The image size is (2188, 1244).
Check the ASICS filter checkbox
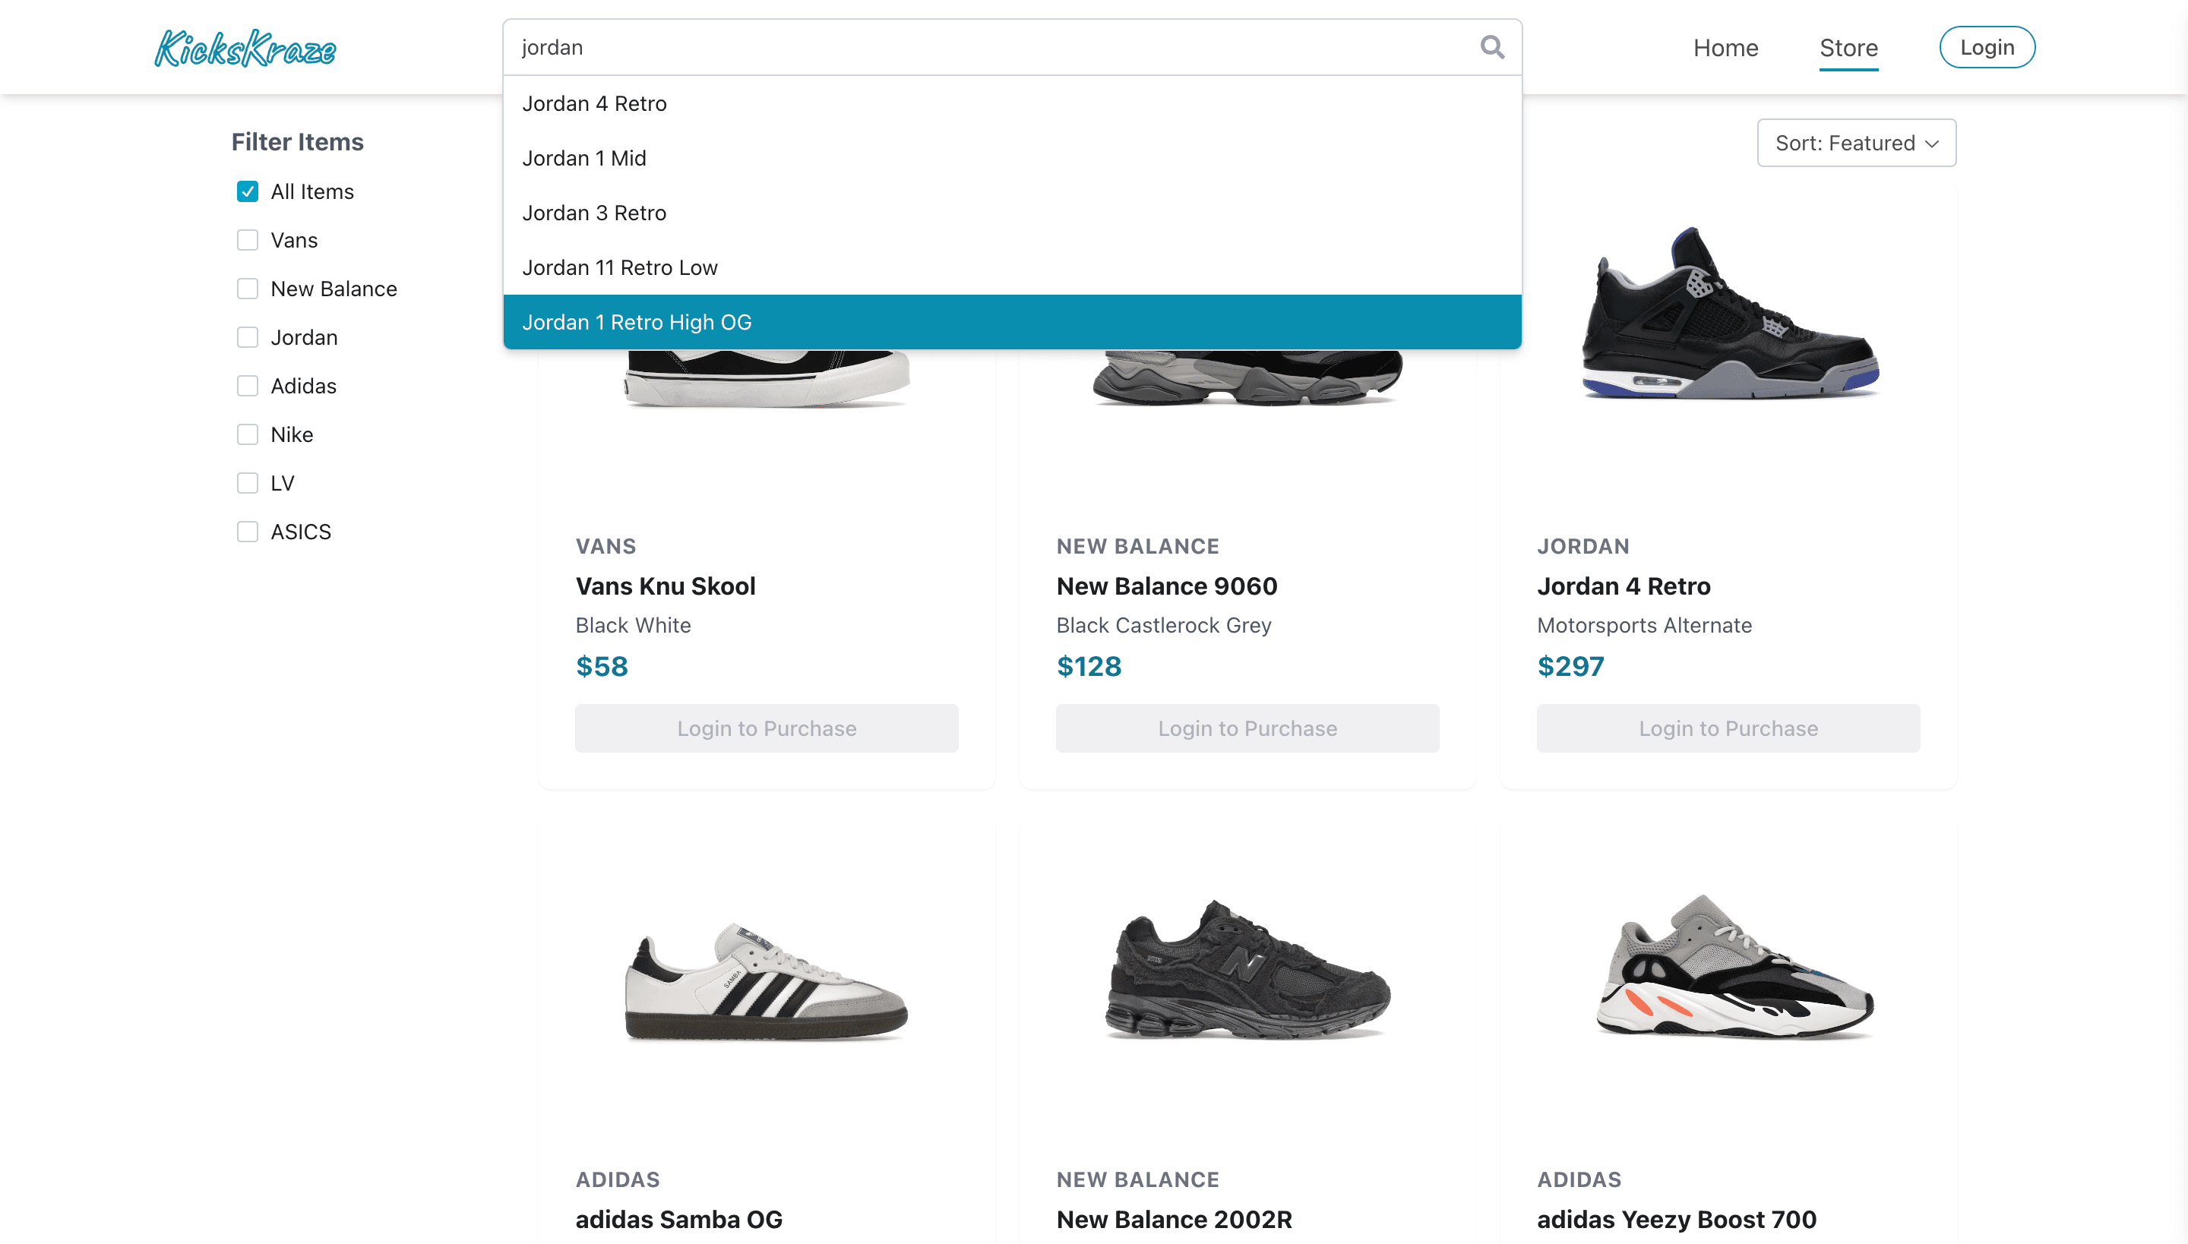click(x=247, y=531)
